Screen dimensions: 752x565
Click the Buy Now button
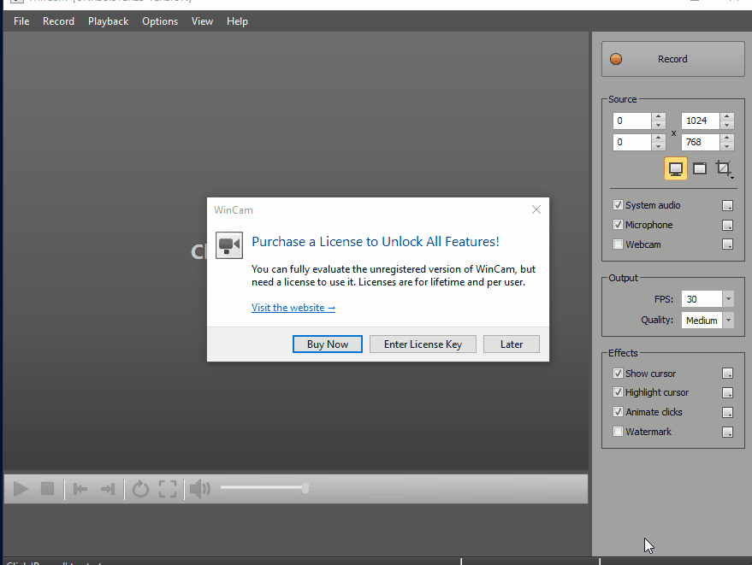(328, 344)
